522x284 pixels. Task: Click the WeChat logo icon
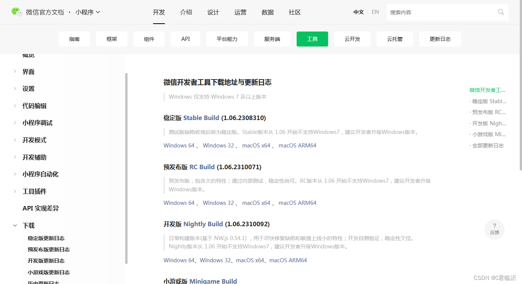tap(17, 12)
